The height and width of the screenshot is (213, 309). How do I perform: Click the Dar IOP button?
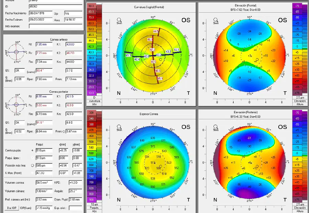(12, 208)
